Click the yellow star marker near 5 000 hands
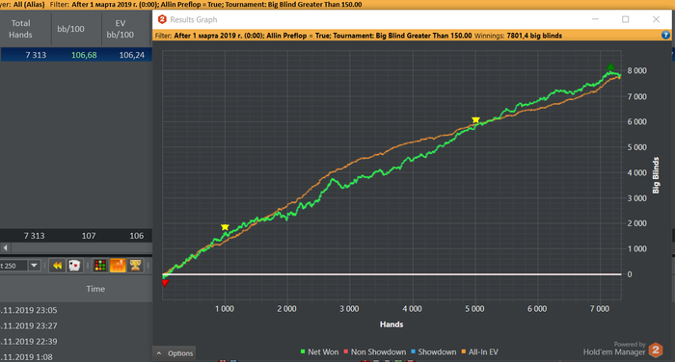675x362 pixels. point(475,120)
